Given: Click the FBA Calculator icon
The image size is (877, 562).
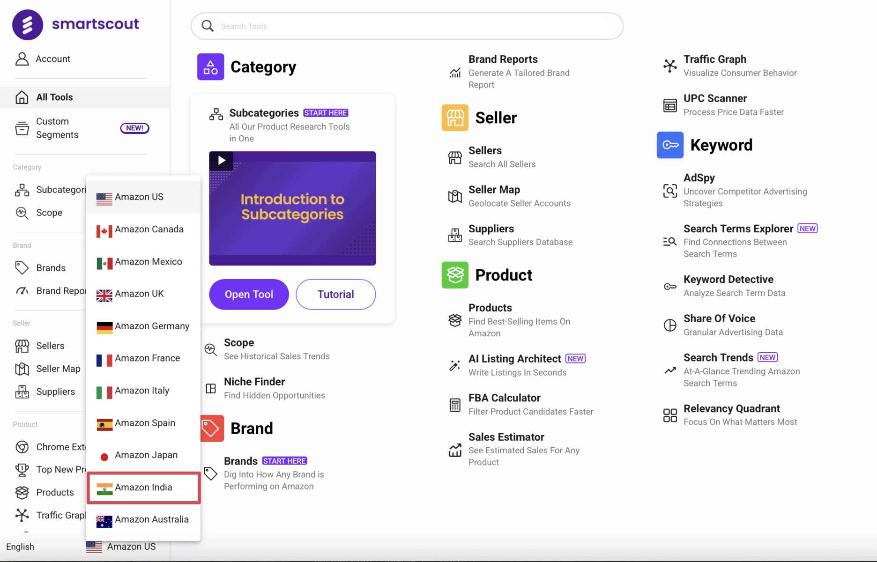Looking at the screenshot, I should [455, 405].
